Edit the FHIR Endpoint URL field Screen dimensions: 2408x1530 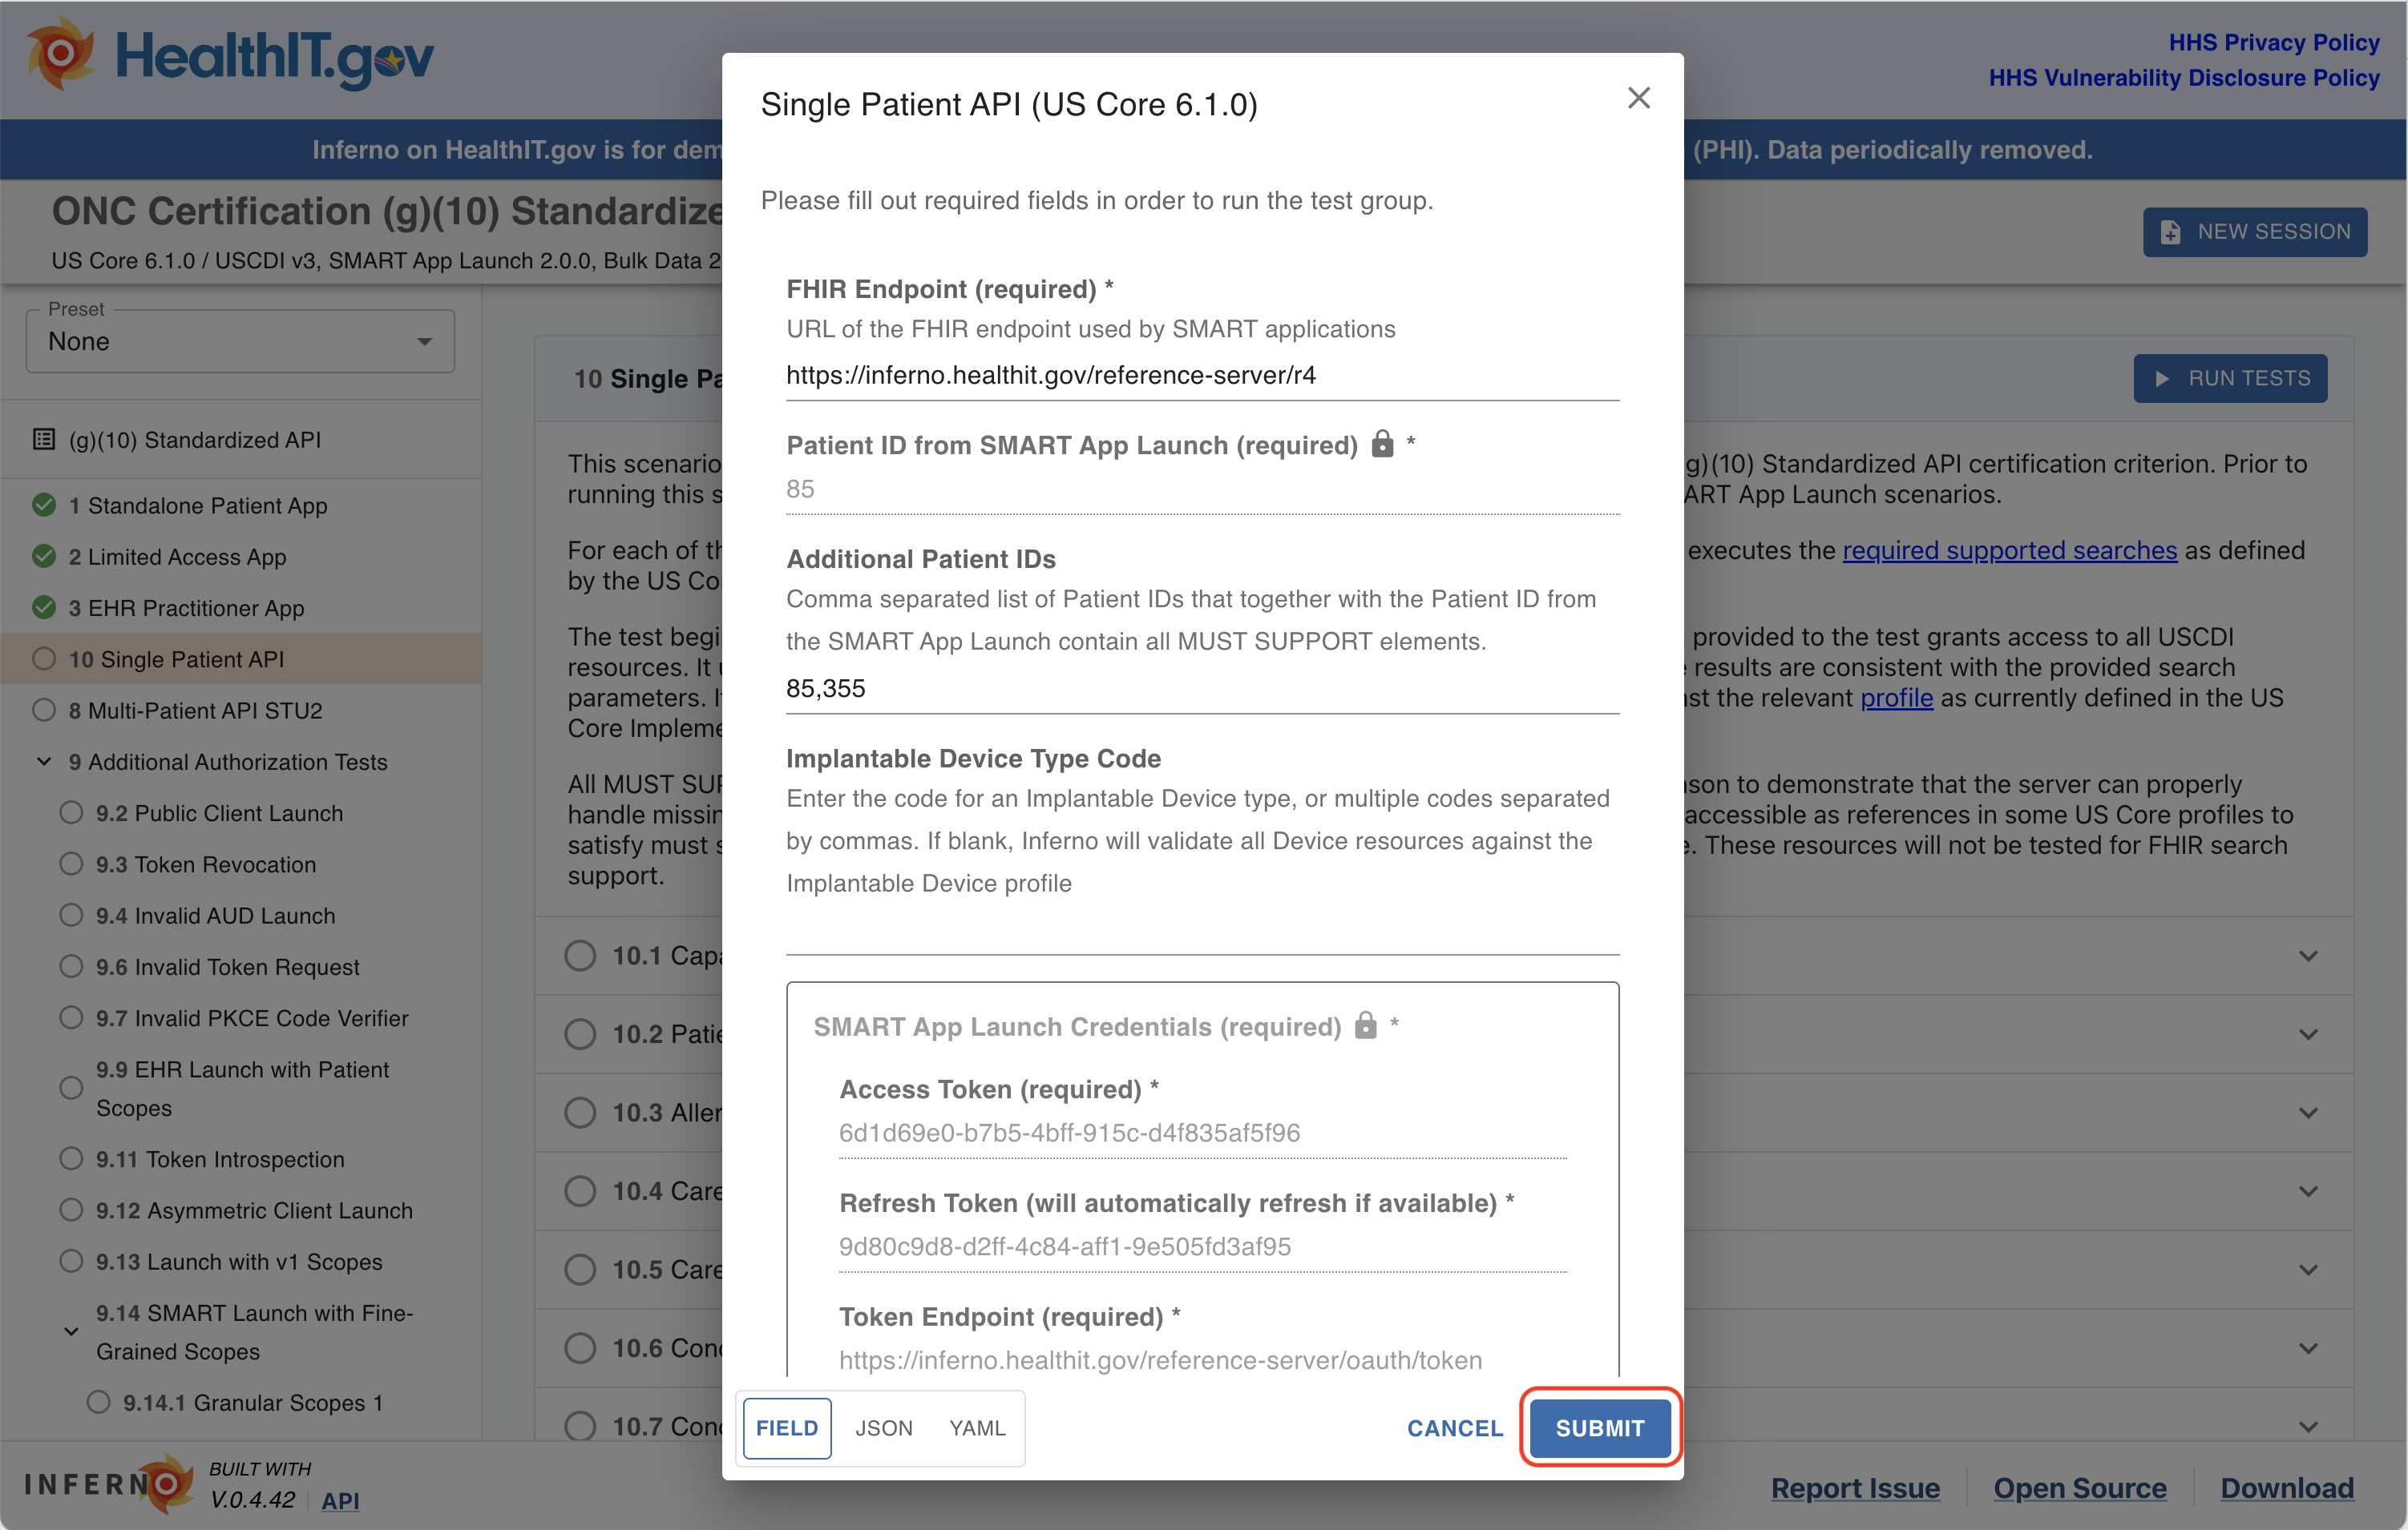point(1202,376)
